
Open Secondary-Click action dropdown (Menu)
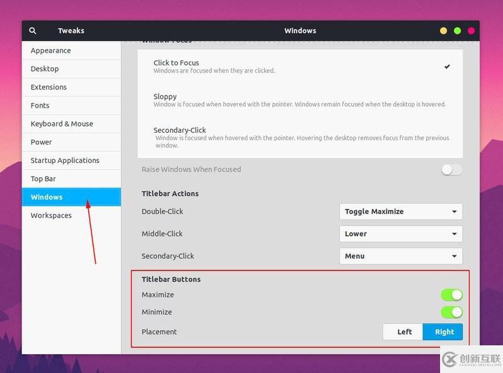[401, 256]
